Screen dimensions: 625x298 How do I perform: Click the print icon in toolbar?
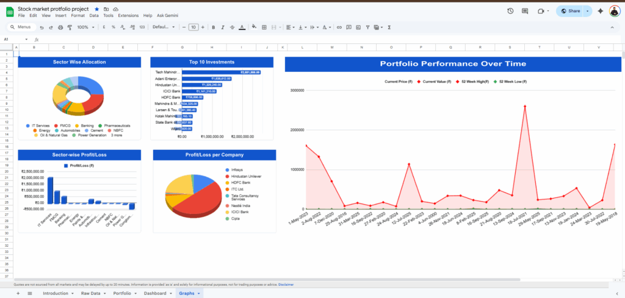[60, 27]
